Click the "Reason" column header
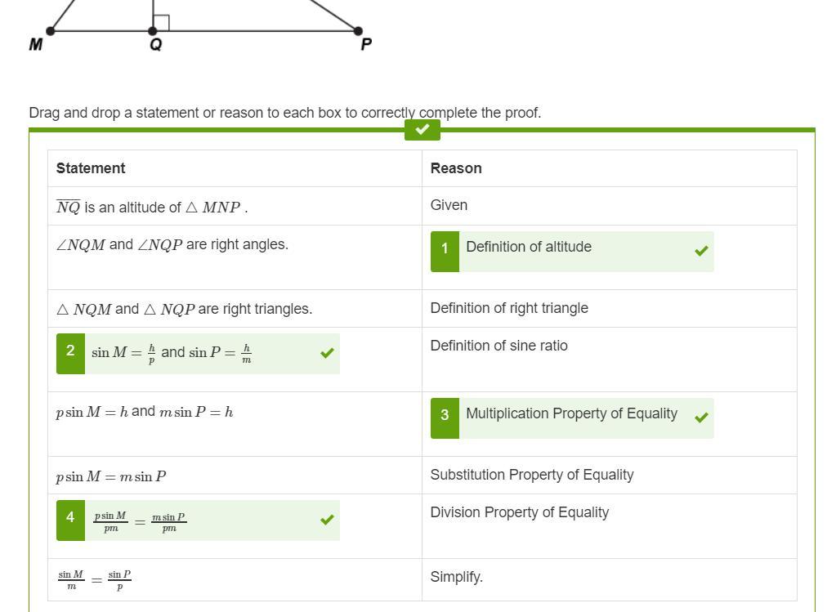 [x=456, y=168]
